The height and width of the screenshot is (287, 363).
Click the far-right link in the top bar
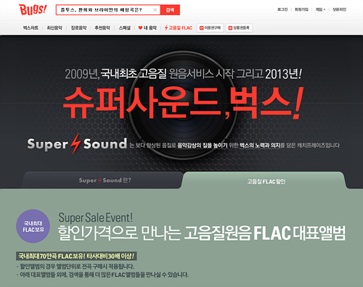pyautogui.click(x=339, y=9)
